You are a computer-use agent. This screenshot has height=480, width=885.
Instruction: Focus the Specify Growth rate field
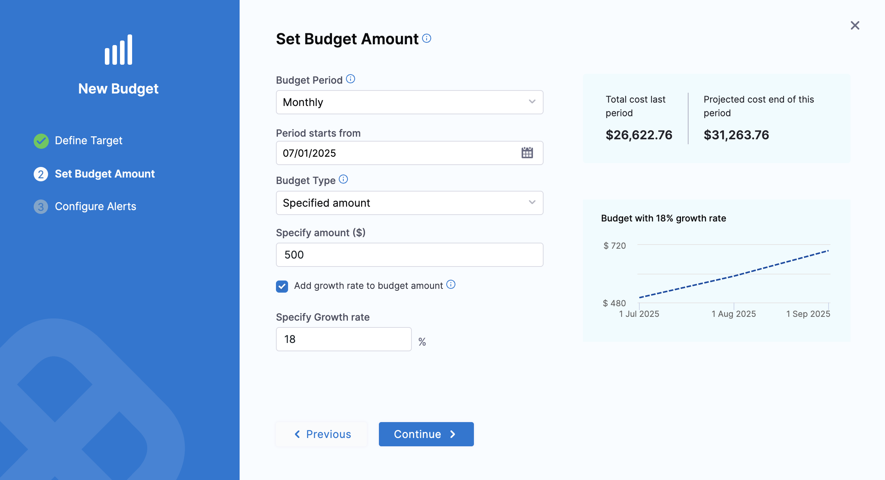(344, 339)
